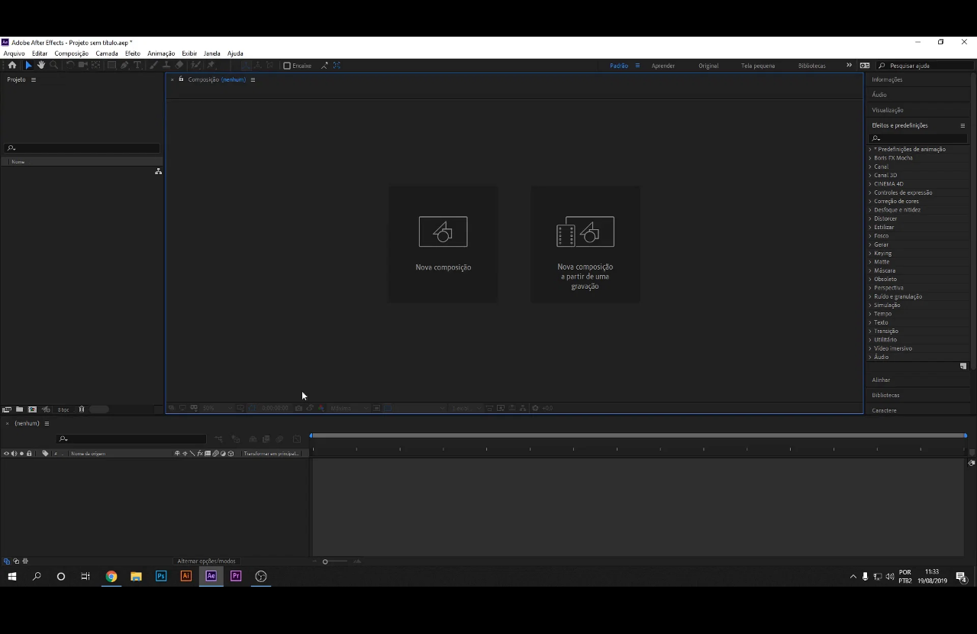Switch to the Bibliotecas workspace
Viewport: 977px width, 634px height.
pyautogui.click(x=812, y=66)
